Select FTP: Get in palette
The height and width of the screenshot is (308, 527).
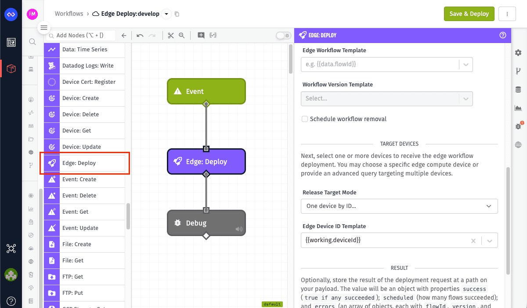84,277
